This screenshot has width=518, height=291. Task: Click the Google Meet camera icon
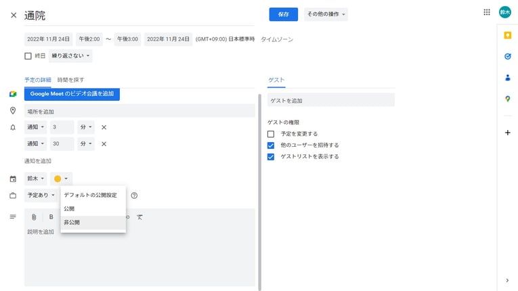pyautogui.click(x=13, y=94)
